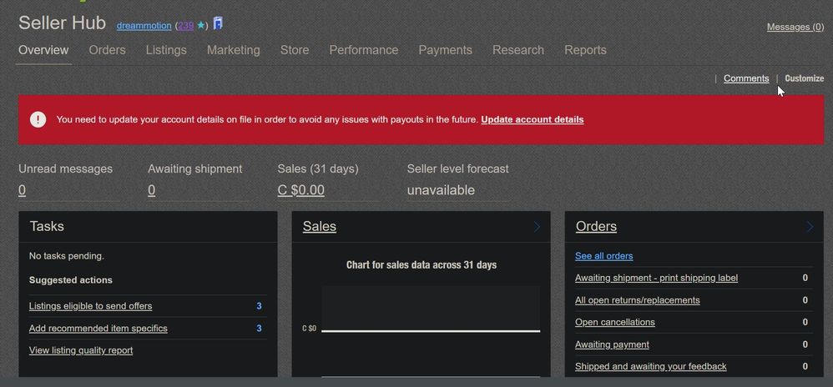Open the Orders tab in navigation
Image resolution: width=833 pixels, height=387 pixels.
(x=108, y=50)
